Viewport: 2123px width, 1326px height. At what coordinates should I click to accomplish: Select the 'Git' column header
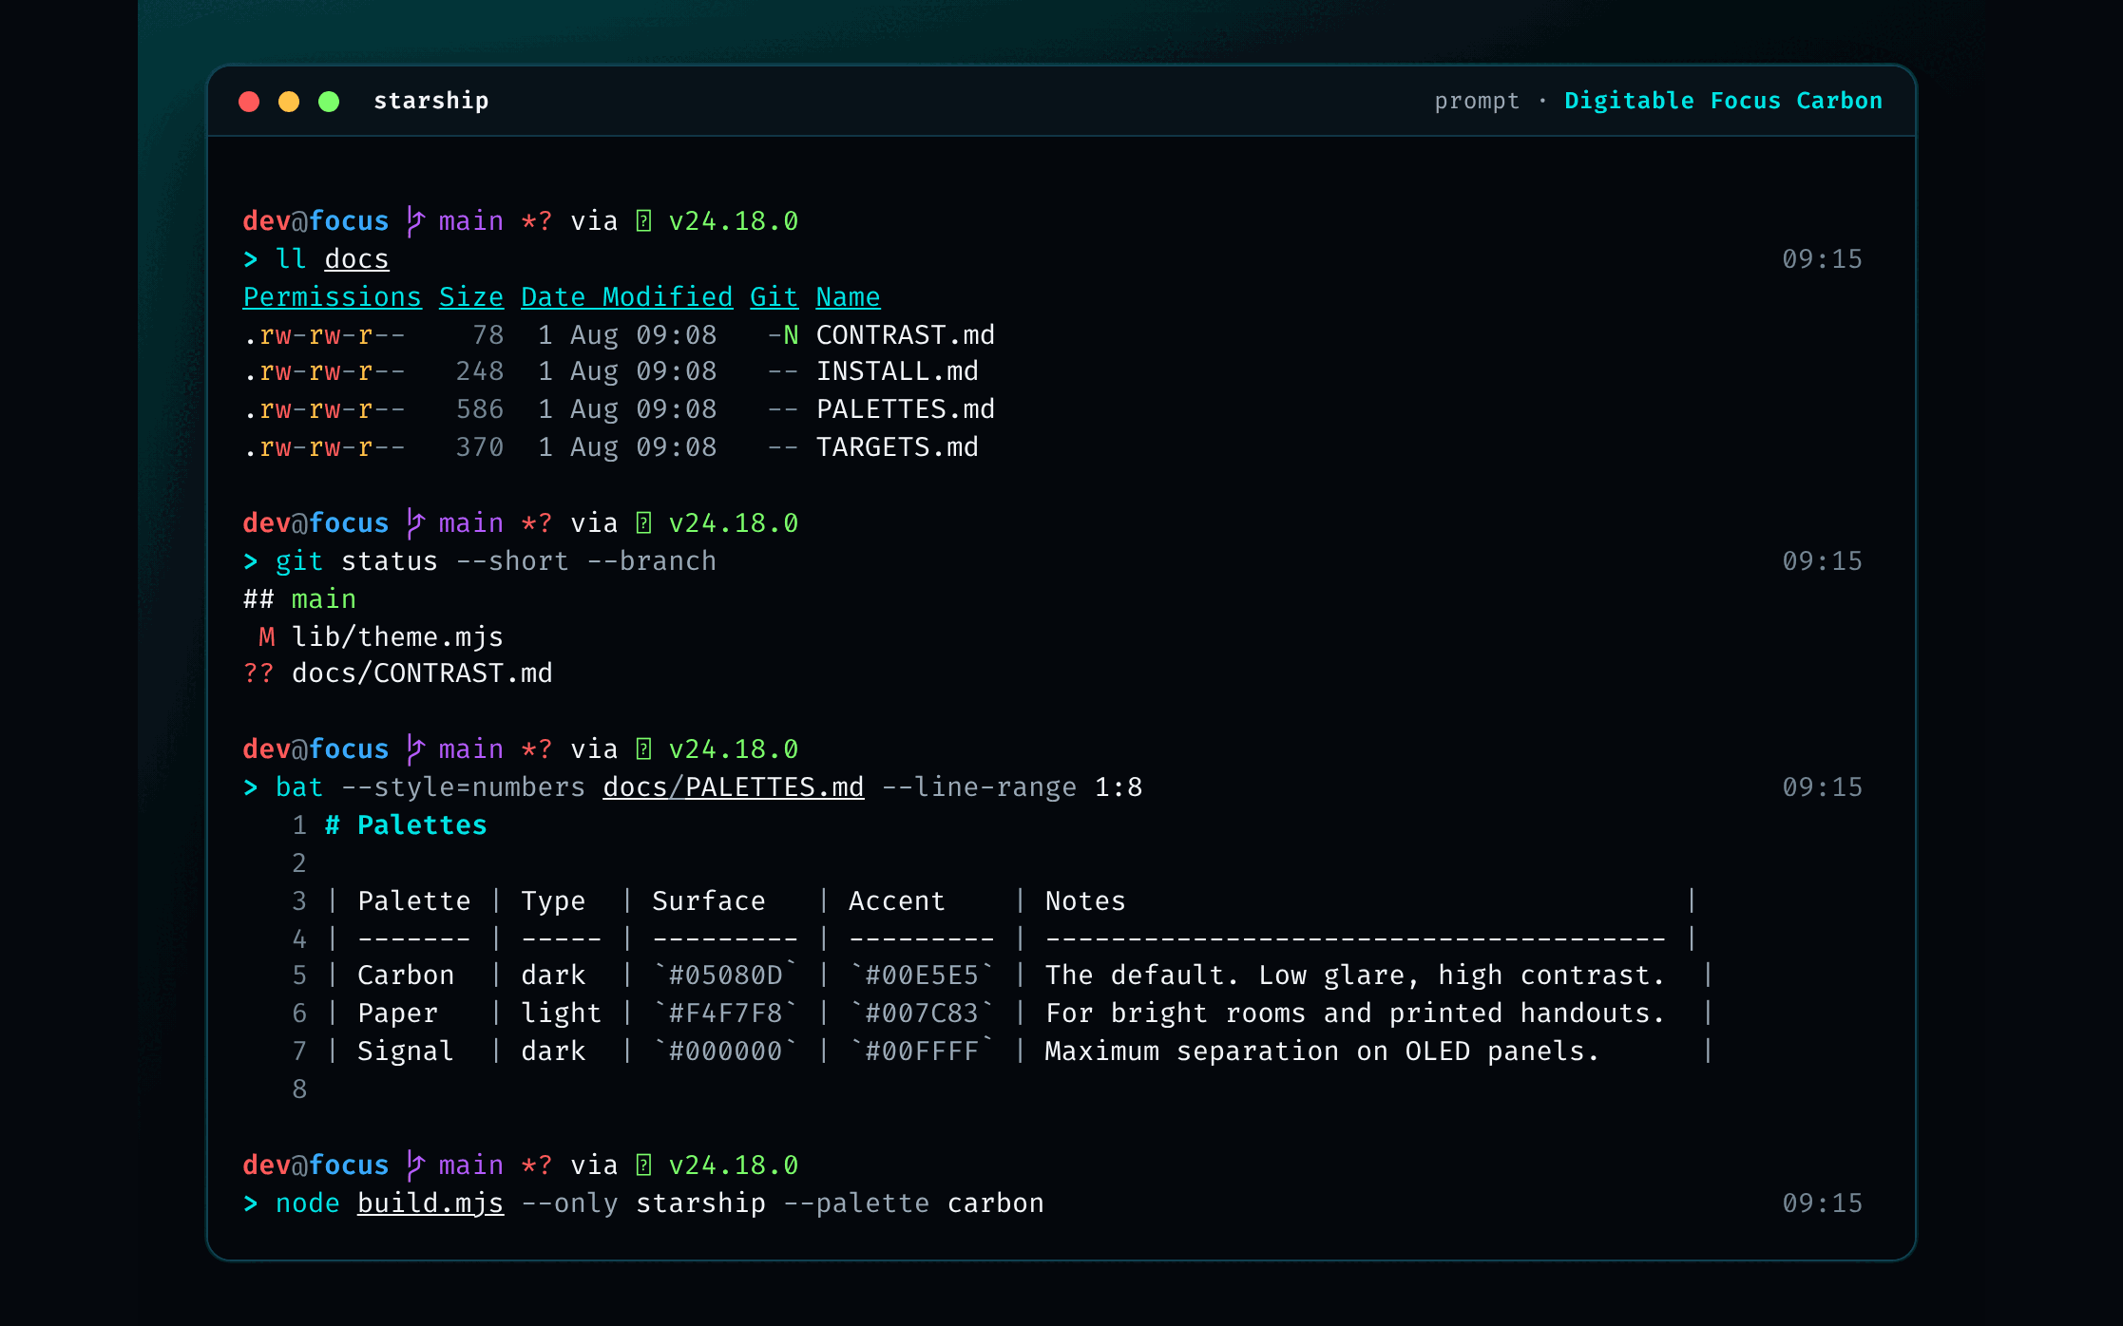775,297
